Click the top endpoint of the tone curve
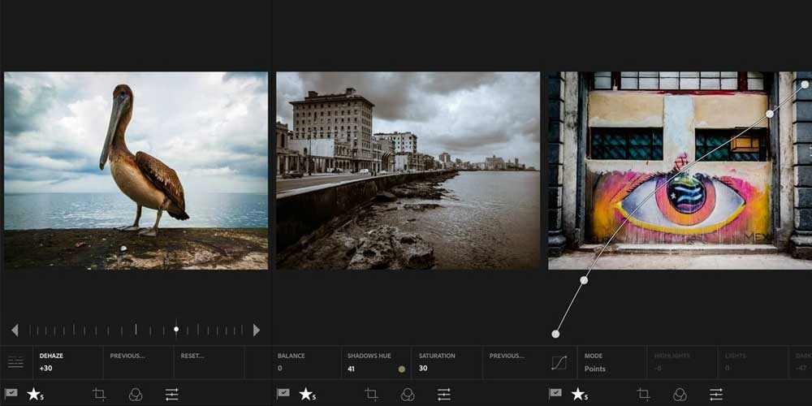Viewport: 812px width, 406px height. [x=805, y=84]
